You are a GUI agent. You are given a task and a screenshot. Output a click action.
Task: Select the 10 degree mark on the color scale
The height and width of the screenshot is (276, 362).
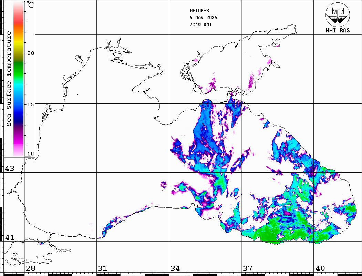31,154
